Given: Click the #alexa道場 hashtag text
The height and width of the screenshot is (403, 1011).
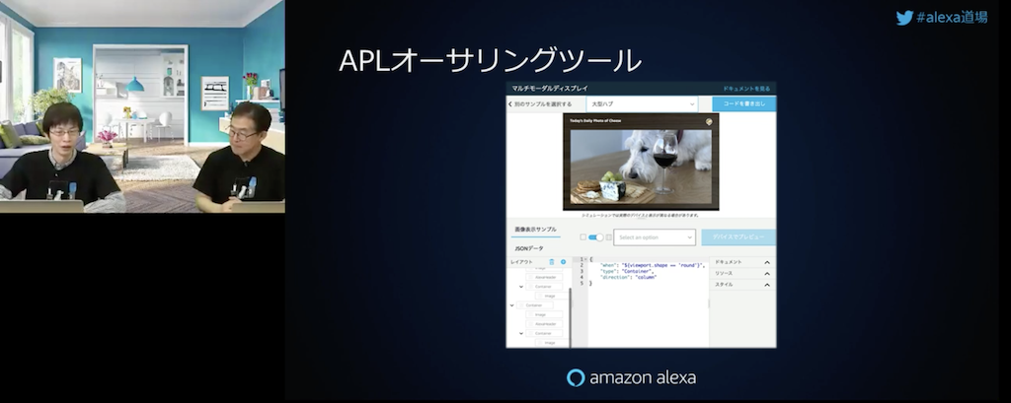Looking at the screenshot, I should [951, 18].
